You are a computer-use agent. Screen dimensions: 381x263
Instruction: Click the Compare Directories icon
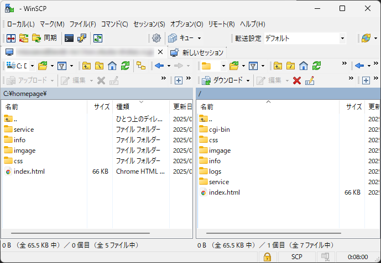[x=11, y=38]
